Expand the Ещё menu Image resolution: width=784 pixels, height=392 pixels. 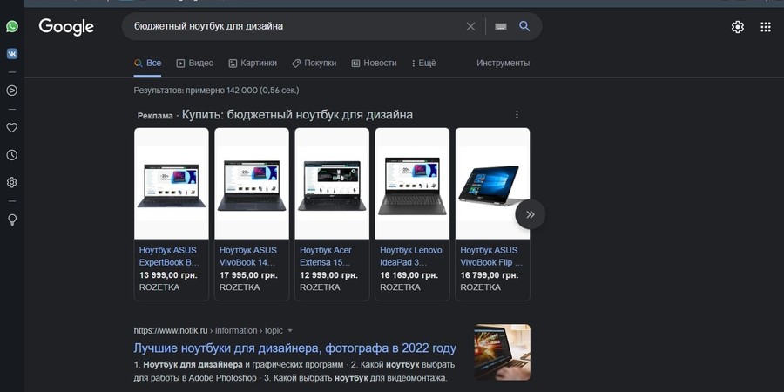(x=423, y=63)
